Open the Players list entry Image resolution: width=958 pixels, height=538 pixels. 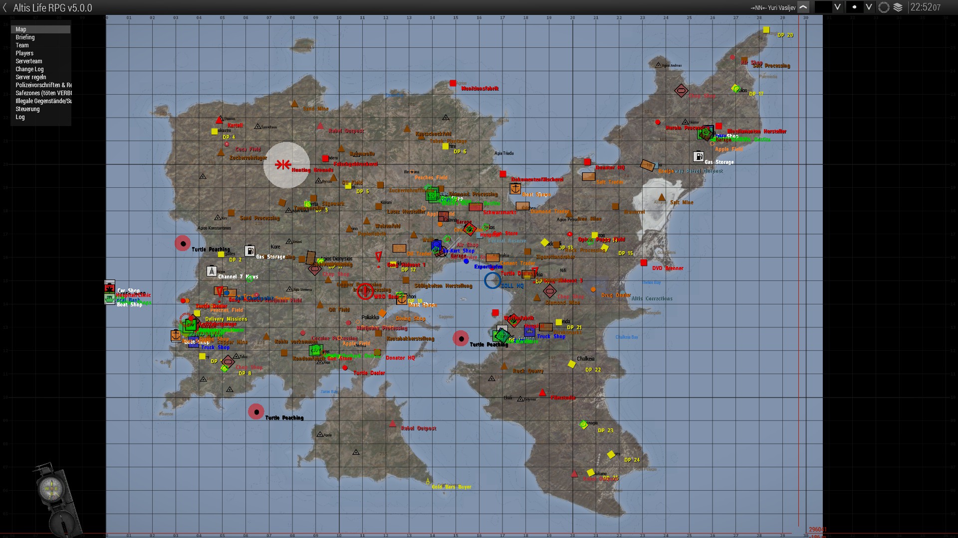click(24, 53)
